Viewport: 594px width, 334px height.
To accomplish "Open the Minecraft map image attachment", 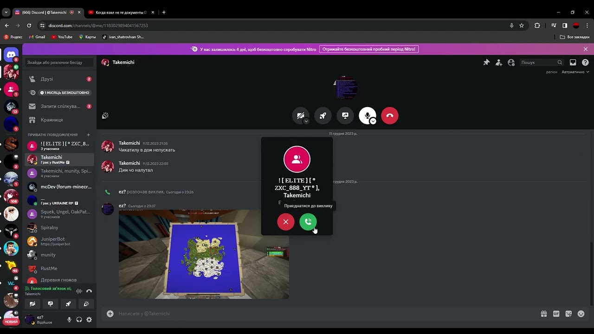I will [x=204, y=254].
